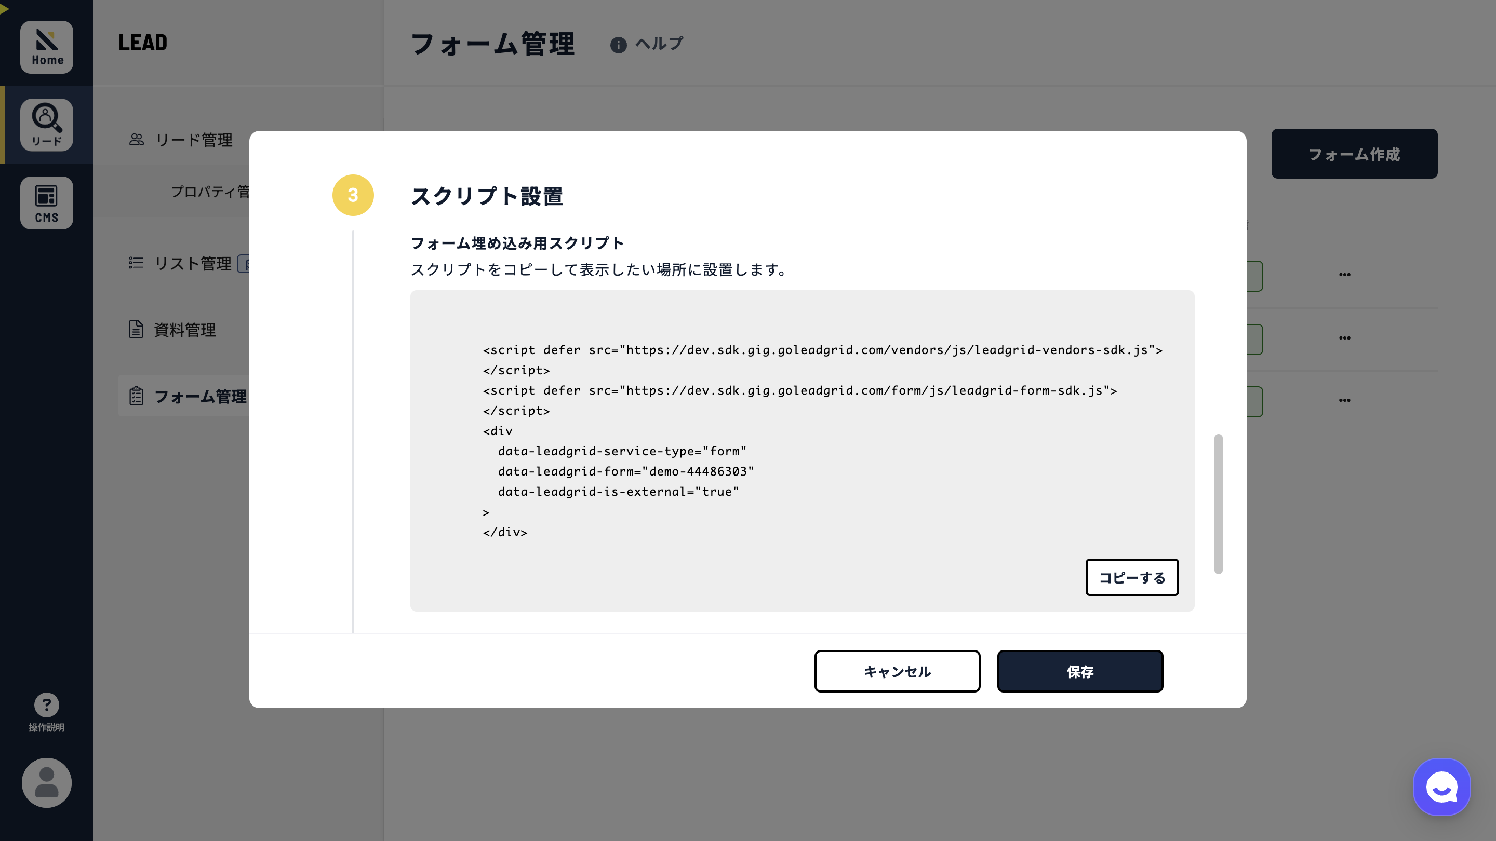Click the フォーム管理 clipboard icon

pos(136,396)
